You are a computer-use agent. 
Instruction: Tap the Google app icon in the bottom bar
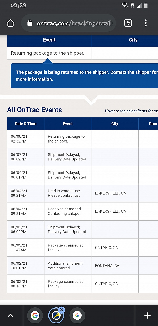tap(35, 315)
